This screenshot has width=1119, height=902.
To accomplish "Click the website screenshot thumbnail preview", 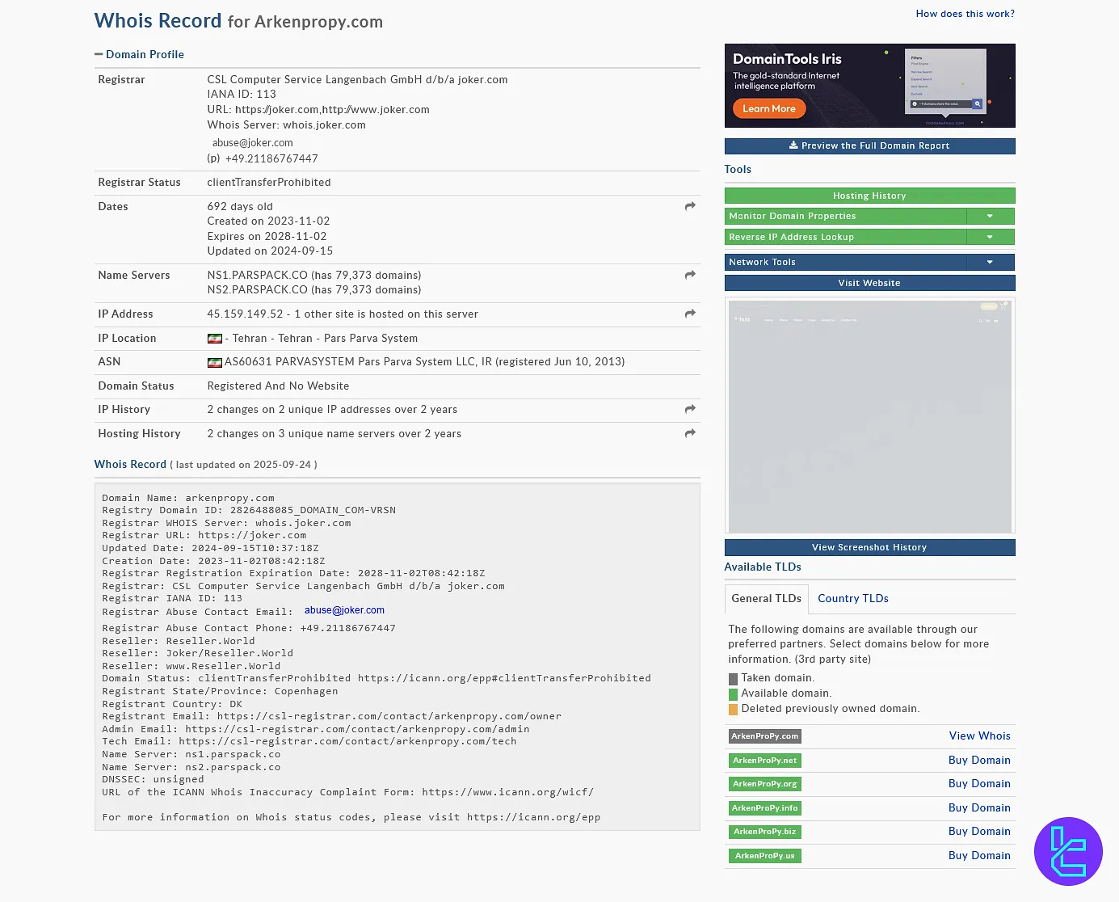I will point(869,416).
